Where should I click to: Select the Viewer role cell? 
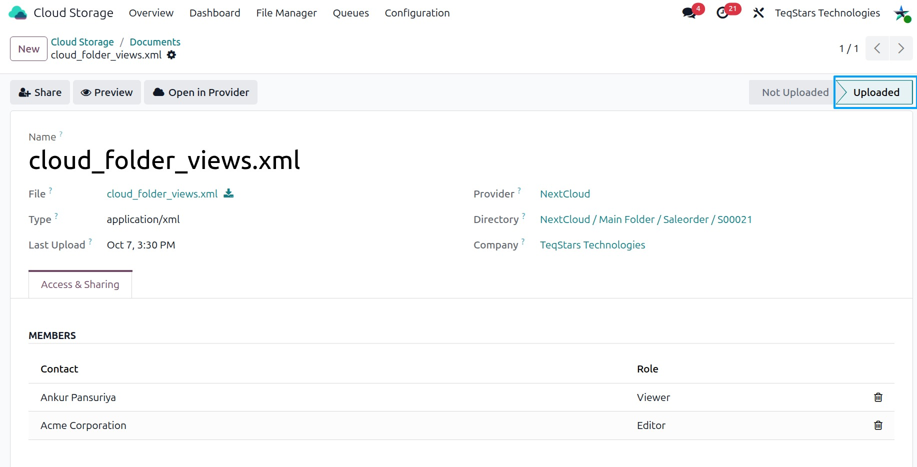(653, 397)
